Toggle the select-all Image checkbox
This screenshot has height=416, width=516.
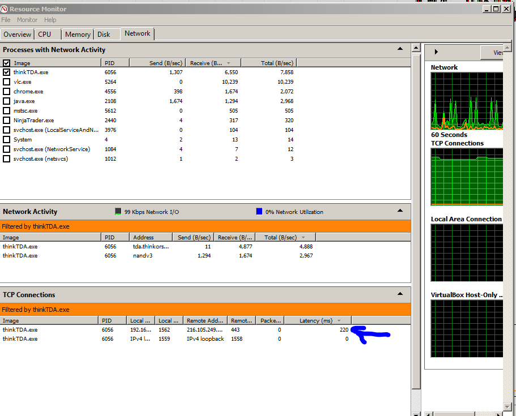coord(7,63)
